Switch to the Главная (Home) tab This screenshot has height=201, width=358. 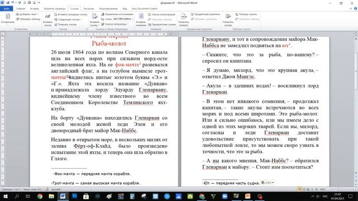tap(21, 9)
